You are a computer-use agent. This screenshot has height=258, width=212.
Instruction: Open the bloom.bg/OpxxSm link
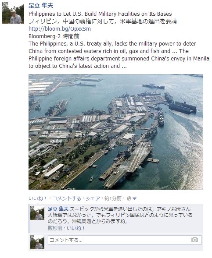click(x=60, y=29)
